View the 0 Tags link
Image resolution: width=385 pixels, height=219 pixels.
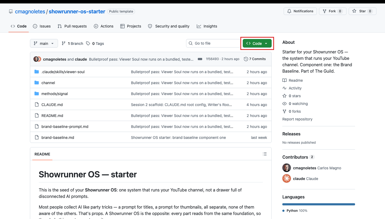pyautogui.click(x=95, y=44)
